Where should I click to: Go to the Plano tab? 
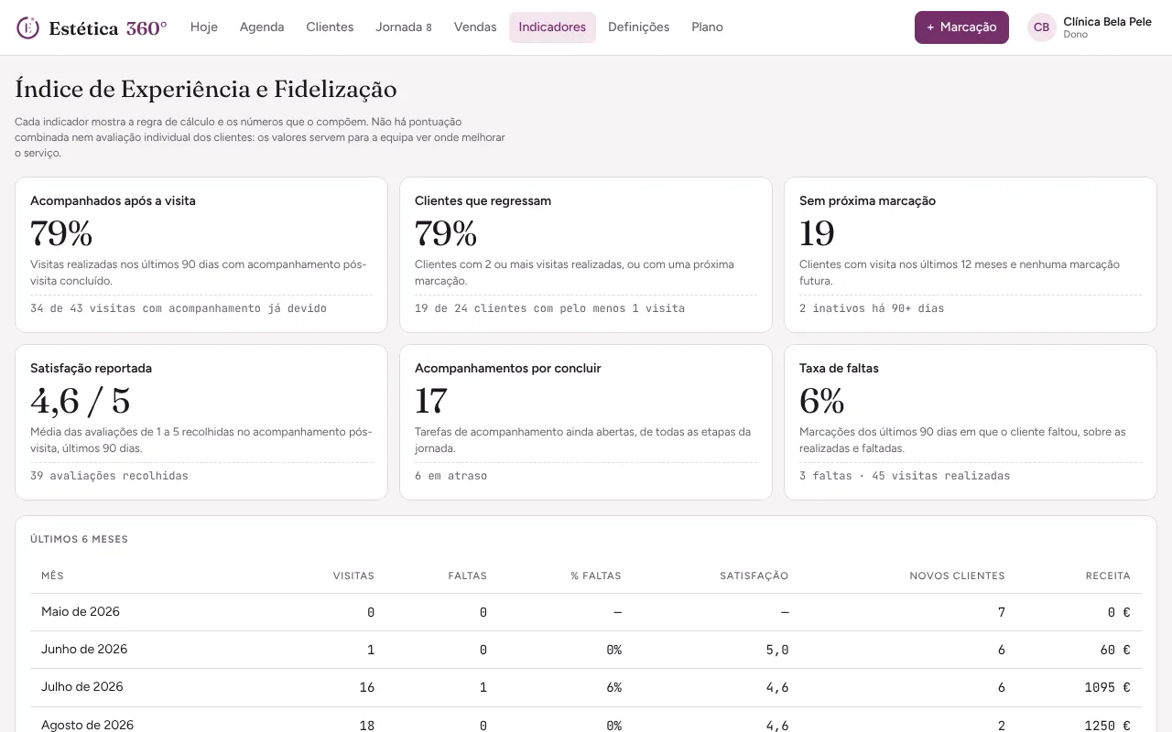[x=707, y=27]
